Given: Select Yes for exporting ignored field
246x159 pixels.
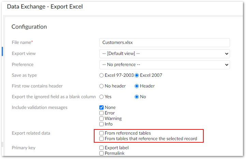Looking at the screenshot, I should tap(101, 97).
